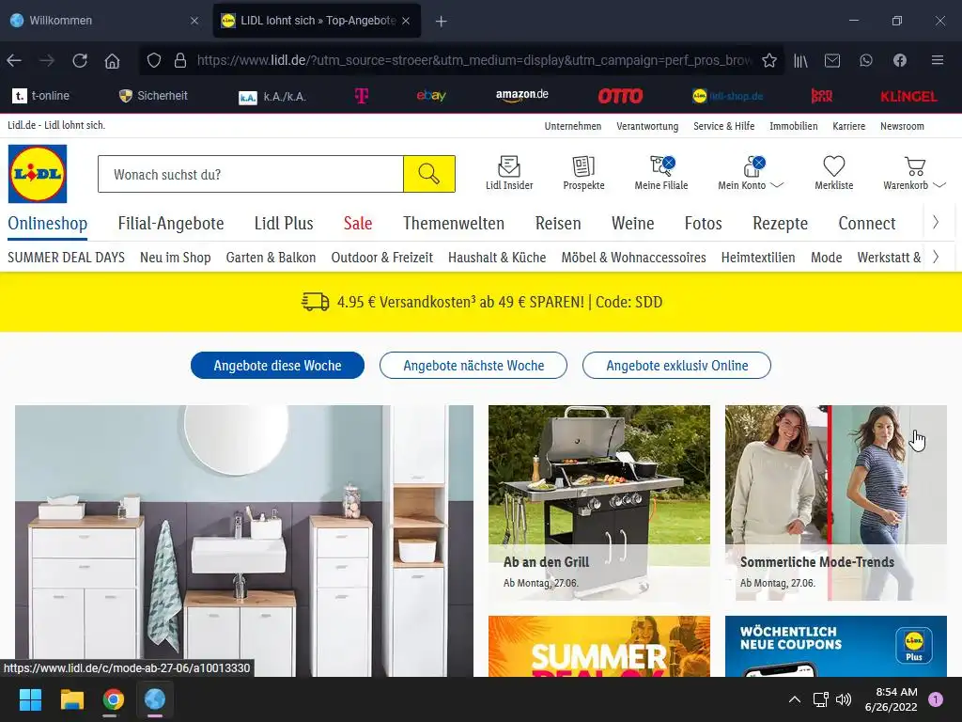
Task: Open lidl-shop.de bookmark
Action: pyautogui.click(x=728, y=97)
